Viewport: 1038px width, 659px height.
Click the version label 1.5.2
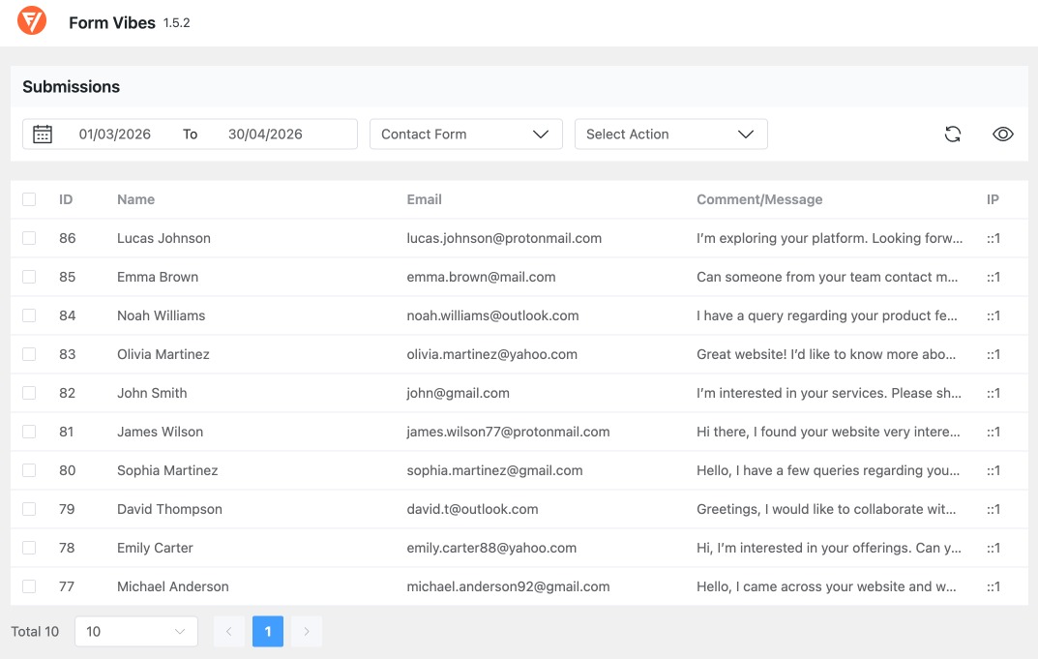coord(176,23)
